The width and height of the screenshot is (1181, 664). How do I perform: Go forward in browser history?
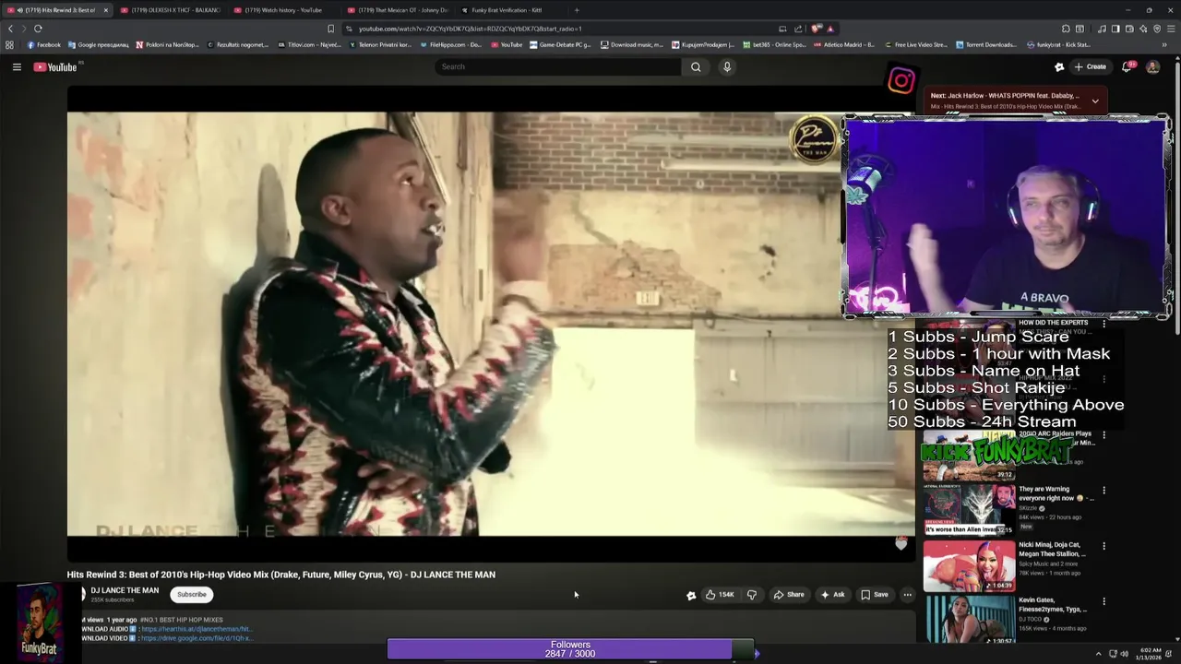point(24,29)
